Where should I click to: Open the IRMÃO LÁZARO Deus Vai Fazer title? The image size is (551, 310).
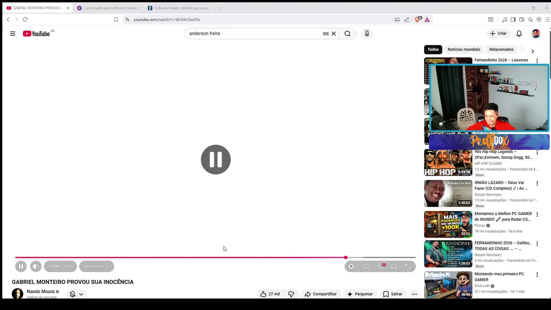502,186
